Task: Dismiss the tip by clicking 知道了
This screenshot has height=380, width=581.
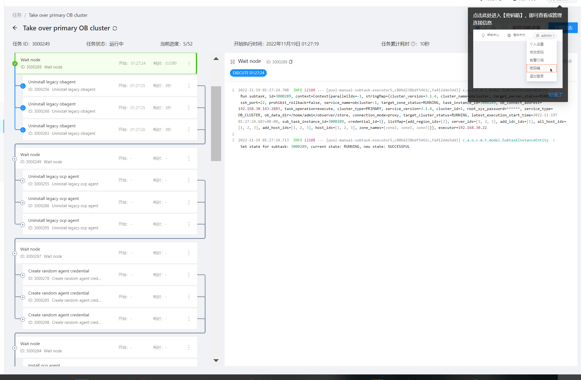Action: point(555,95)
